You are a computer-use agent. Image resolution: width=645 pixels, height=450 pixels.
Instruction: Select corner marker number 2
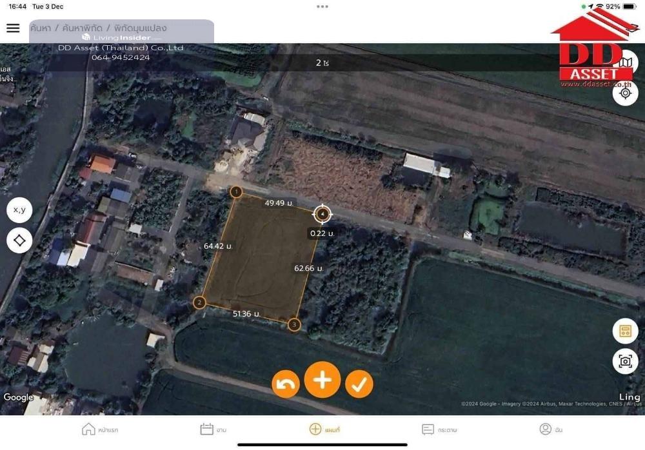point(200,302)
